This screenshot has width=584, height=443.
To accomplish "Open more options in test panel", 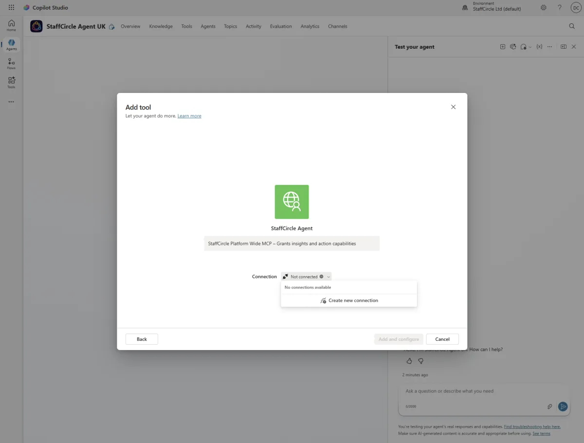I will pyautogui.click(x=549, y=47).
